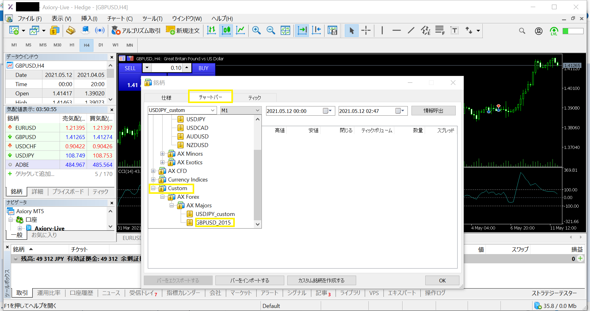The image size is (590, 311).
Task: Click OK in the symbols dialog
Action: (442, 281)
